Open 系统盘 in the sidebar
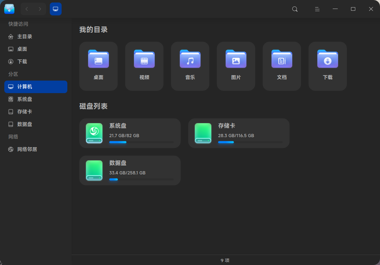Image resolution: width=380 pixels, height=265 pixels. click(x=36, y=99)
